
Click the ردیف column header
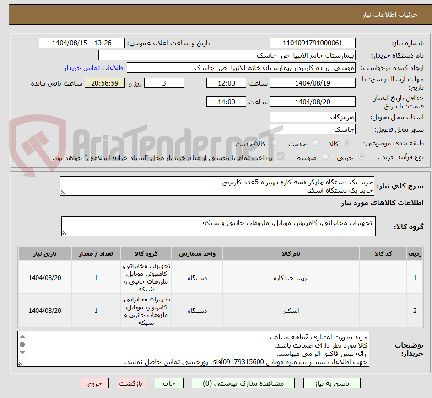(x=415, y=254)
